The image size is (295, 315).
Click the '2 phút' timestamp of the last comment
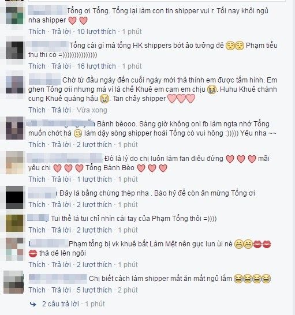coord(128,290)
